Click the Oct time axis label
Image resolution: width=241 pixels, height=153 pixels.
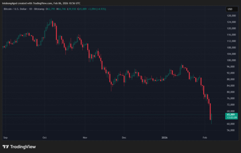(45, 137)
